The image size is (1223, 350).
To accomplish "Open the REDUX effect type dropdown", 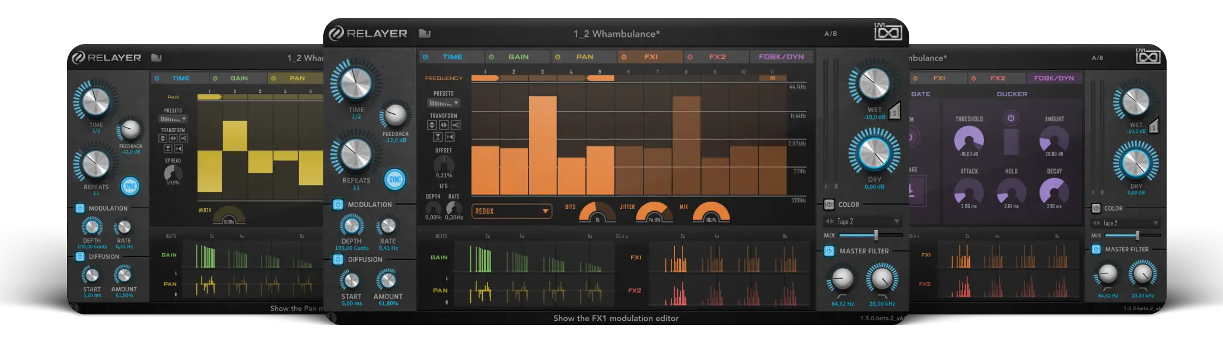I will 512,211.
